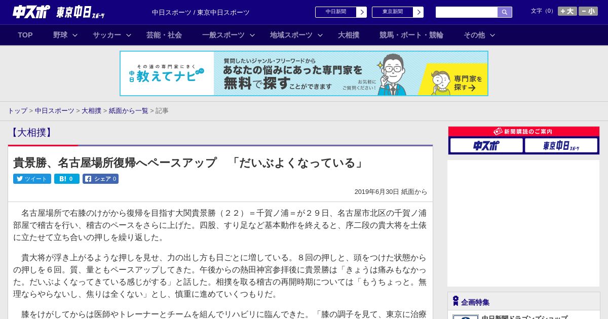
Task: Bookmark article with Hatena B! button
Action: [67, 179]
